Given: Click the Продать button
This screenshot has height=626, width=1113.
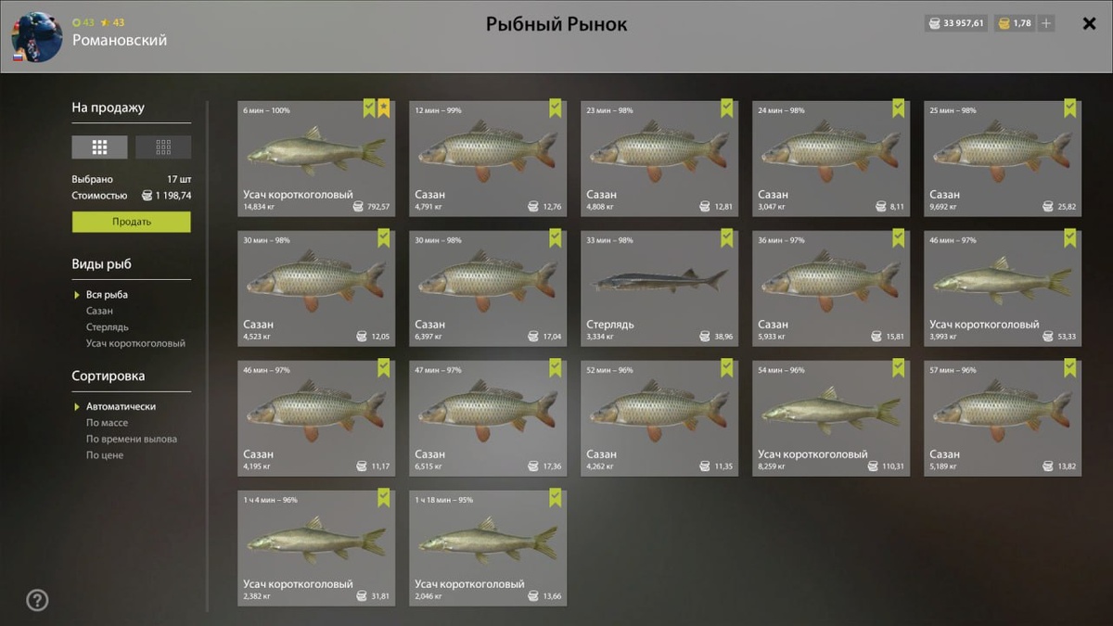Looking at the screenshot, I should coord(132,222).
